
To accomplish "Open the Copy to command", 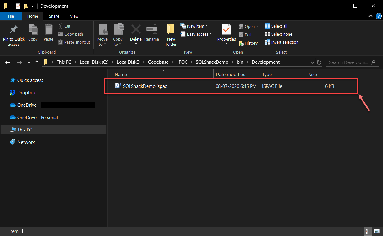I will 118,35.
